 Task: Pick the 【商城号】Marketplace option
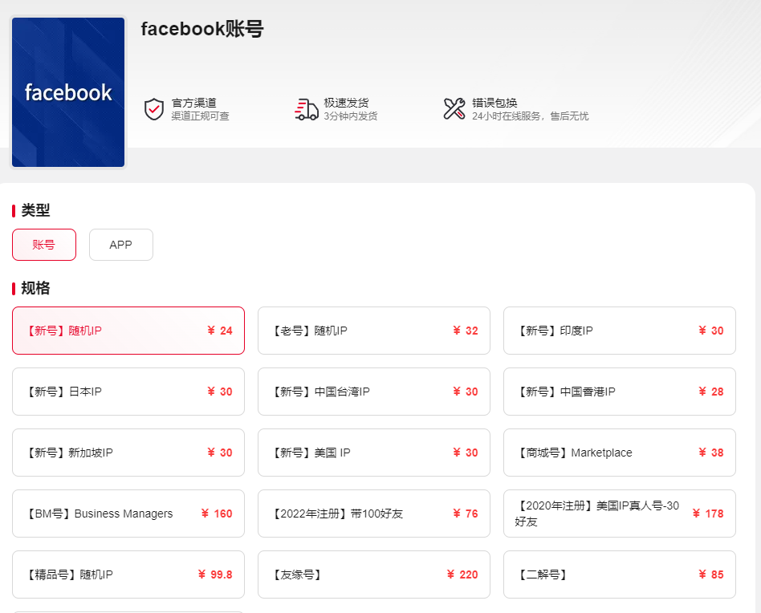619,453
